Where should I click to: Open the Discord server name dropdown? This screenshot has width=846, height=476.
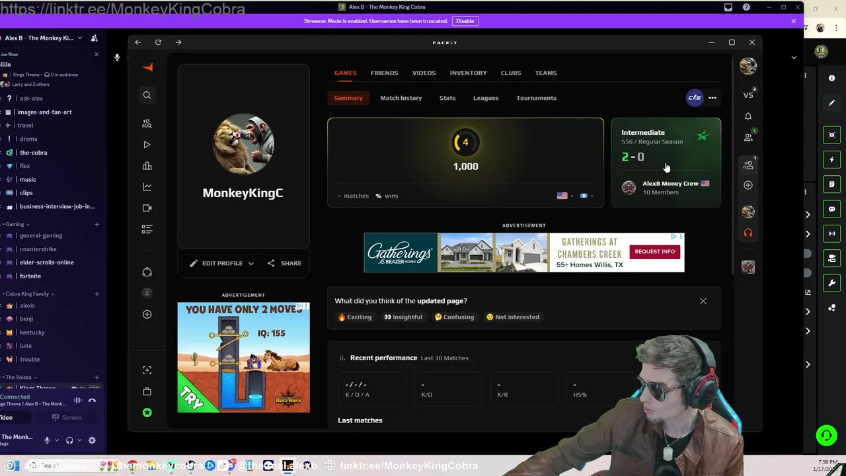(x=79, y=38)
